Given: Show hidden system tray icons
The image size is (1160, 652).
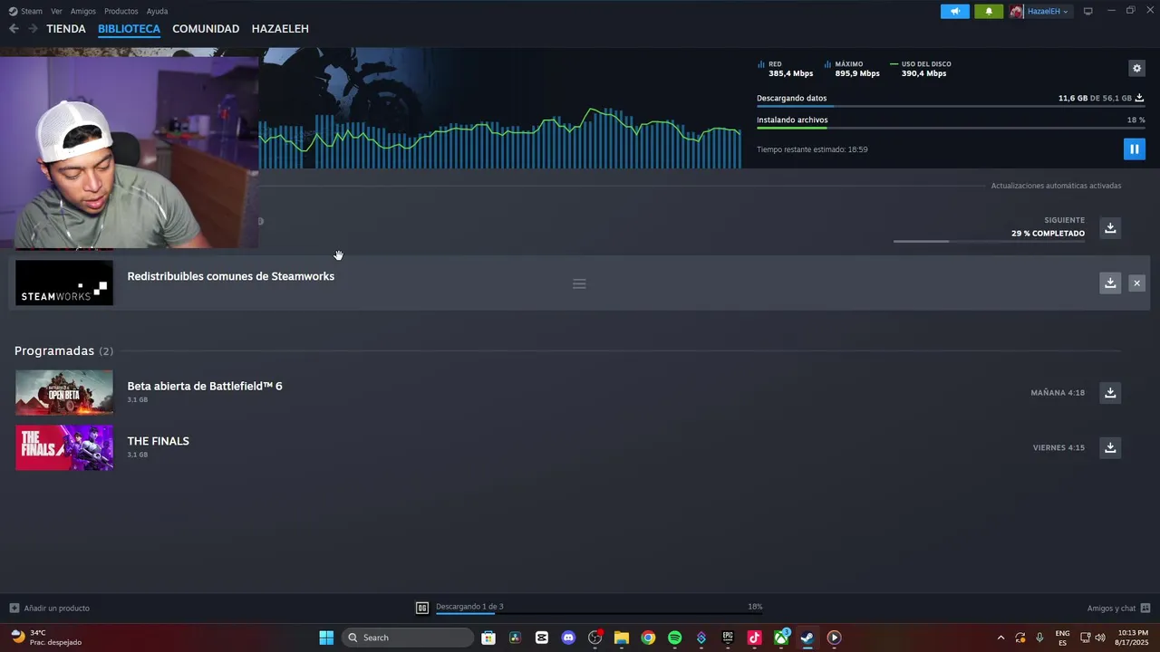Looking at the screenshot, I should click(1000, 638).
